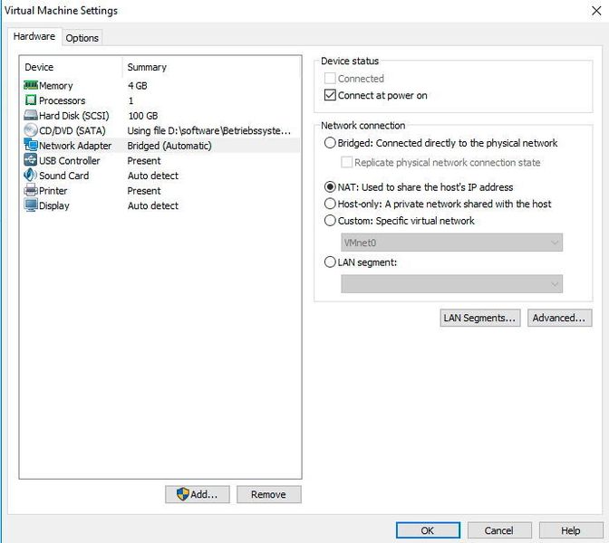
Task: Toggle Replicate physical network connection state
Action: pos(346,162)
